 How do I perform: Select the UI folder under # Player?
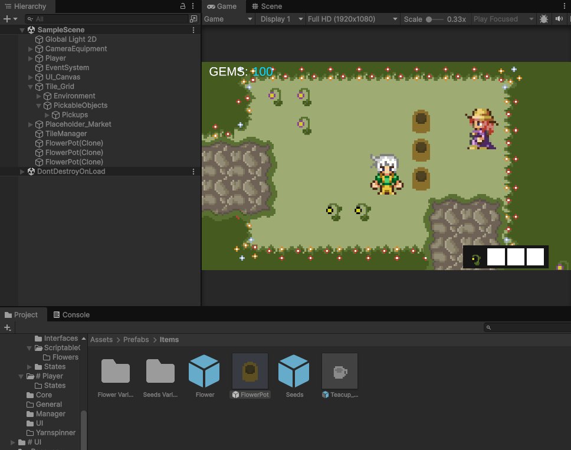35,423
